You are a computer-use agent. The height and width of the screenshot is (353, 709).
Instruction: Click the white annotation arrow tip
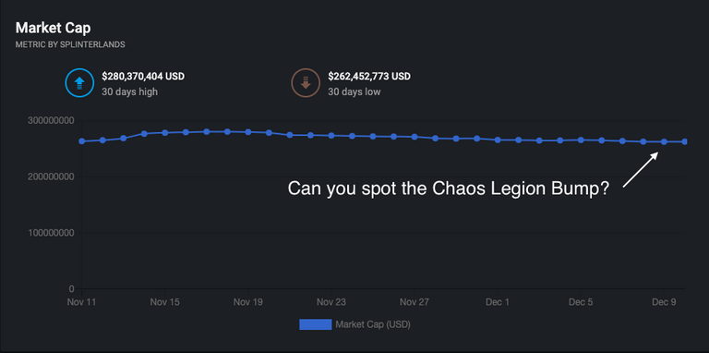657,153
